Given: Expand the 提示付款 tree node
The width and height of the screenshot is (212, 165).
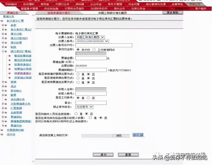Looking at the screenshot, I should coord(3,34).
